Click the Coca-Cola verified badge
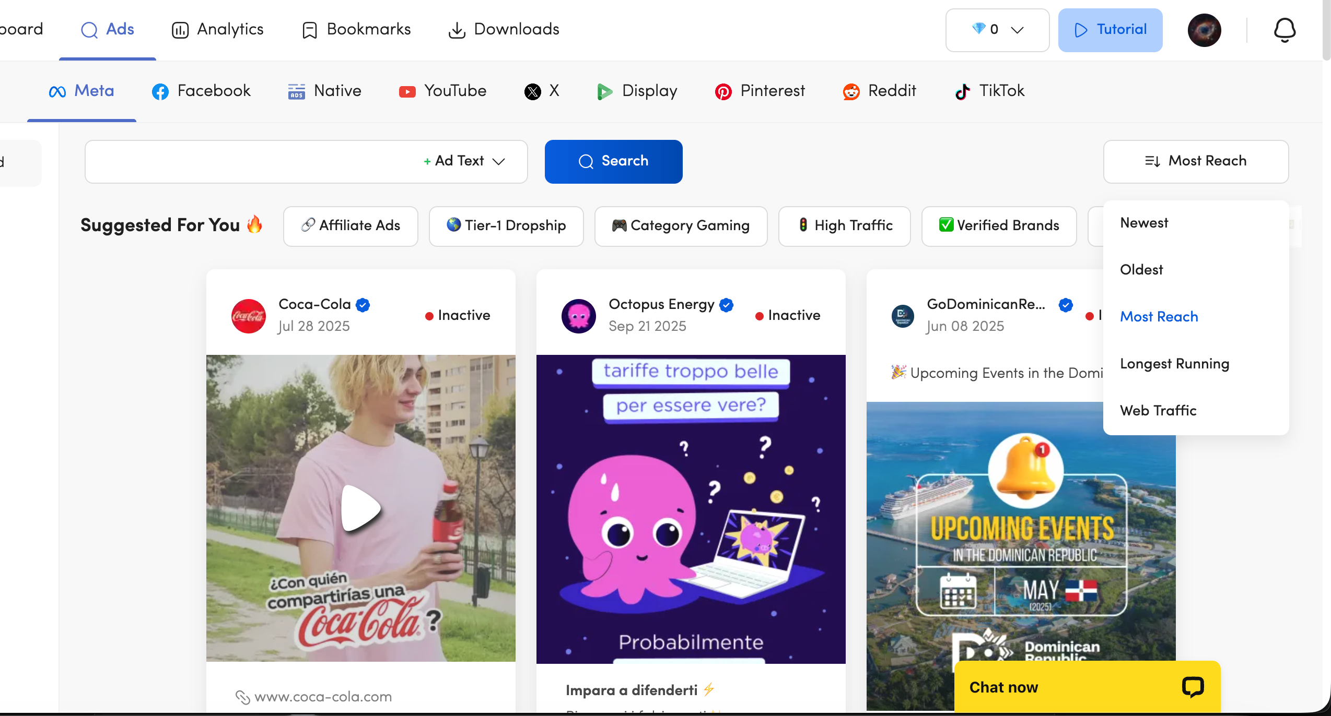The width and height of the screenshot is (1331, 716). click(363, 305)
